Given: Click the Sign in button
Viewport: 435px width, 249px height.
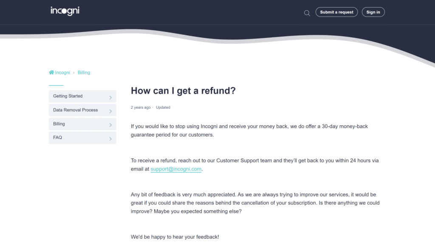Looking at the screenshot, I should point(373,12).
